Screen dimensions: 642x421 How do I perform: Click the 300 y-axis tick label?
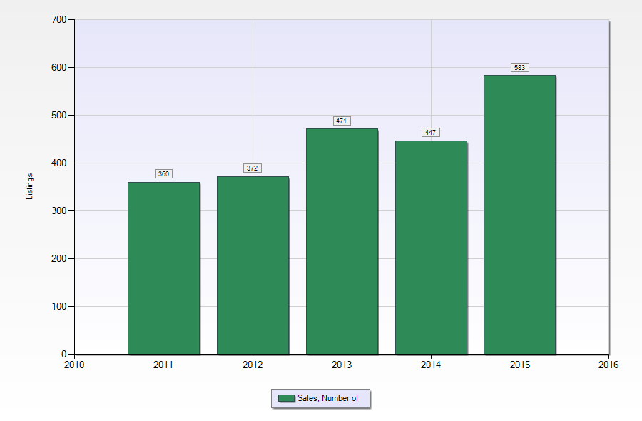(59, 210)
